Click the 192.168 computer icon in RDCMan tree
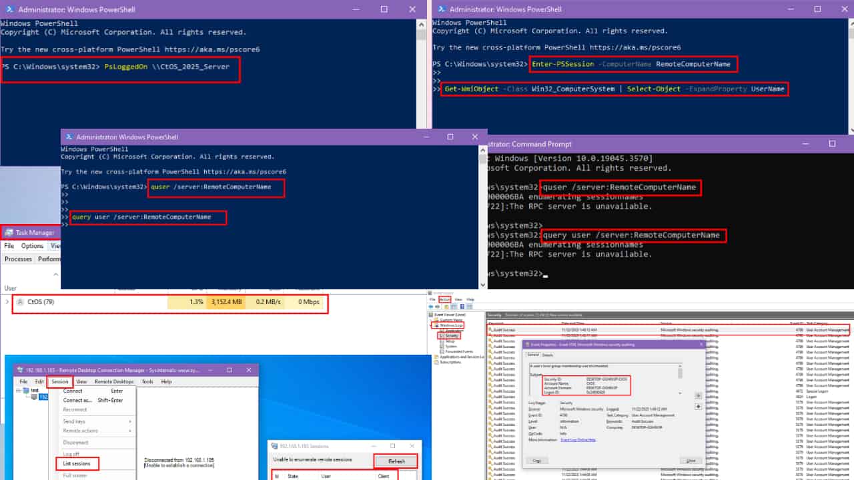Image resolution: width=854 pixels, height=480 pixels. pyautogui.click(x=34, y=397)
